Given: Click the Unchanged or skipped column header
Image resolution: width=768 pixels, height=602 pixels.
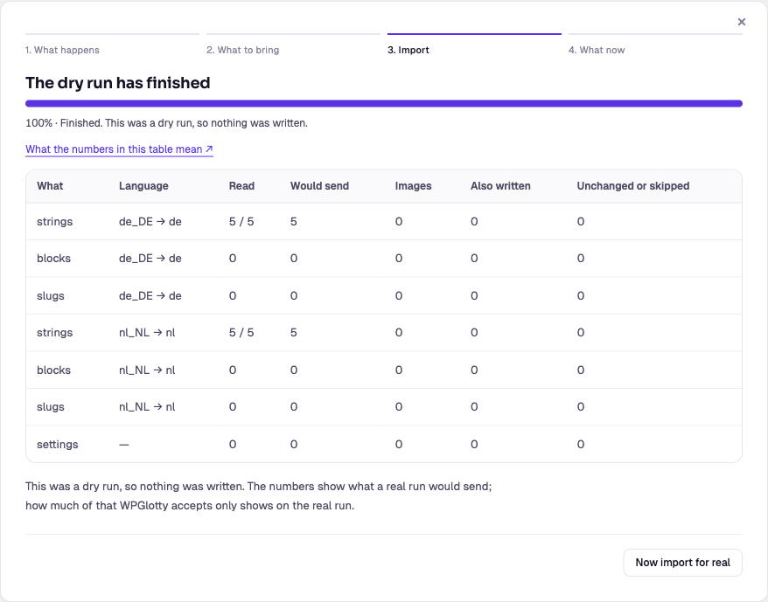Looking at the screenshot, I should click(632, 186).
